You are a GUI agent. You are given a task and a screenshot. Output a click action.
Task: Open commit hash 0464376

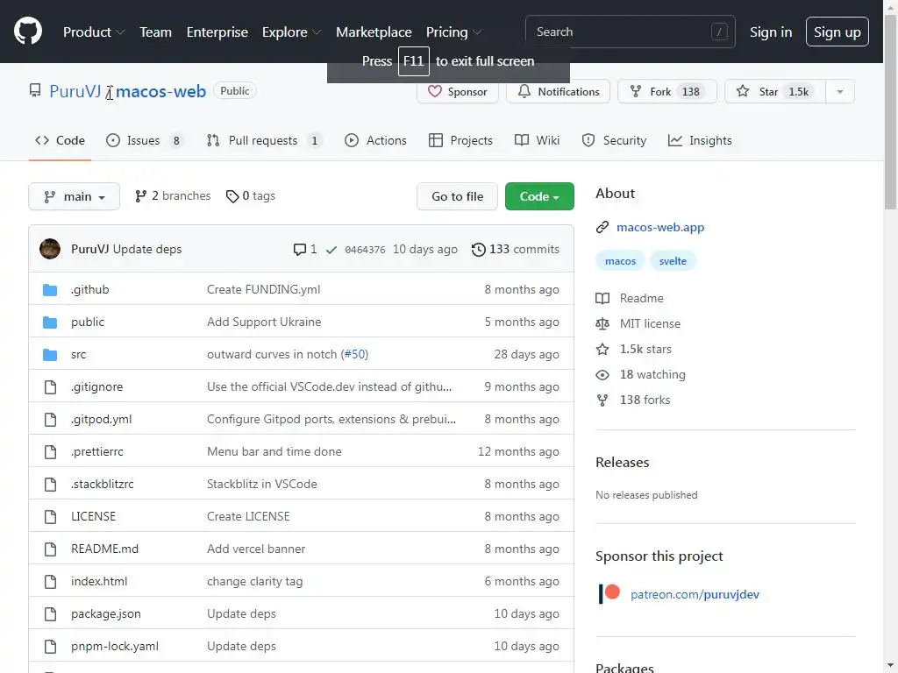click(x=365, y=250)
